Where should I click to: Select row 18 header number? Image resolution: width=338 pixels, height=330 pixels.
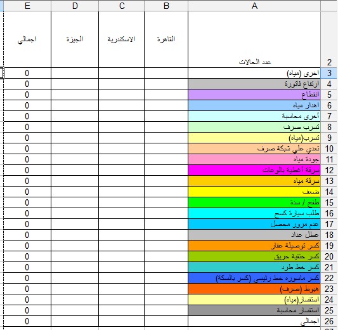(329, 235)
